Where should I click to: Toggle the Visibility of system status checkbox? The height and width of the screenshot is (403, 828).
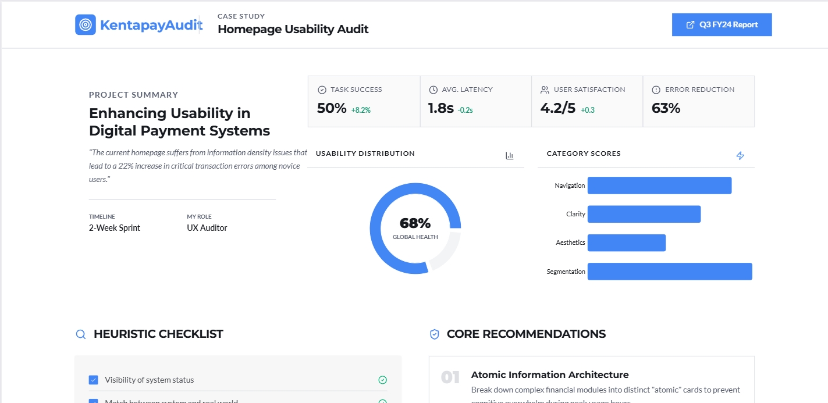(93, 380)
